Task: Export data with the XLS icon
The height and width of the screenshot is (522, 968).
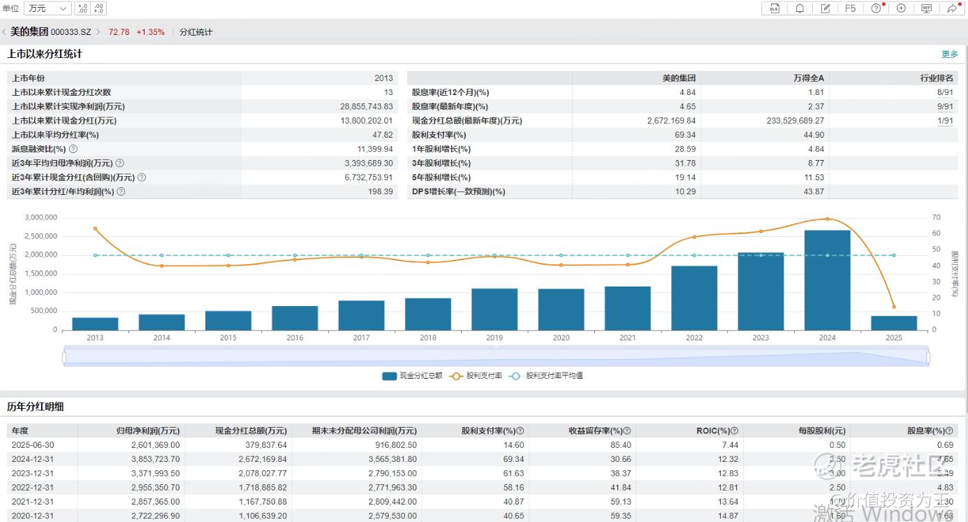Action: click(x=774, y=8)
